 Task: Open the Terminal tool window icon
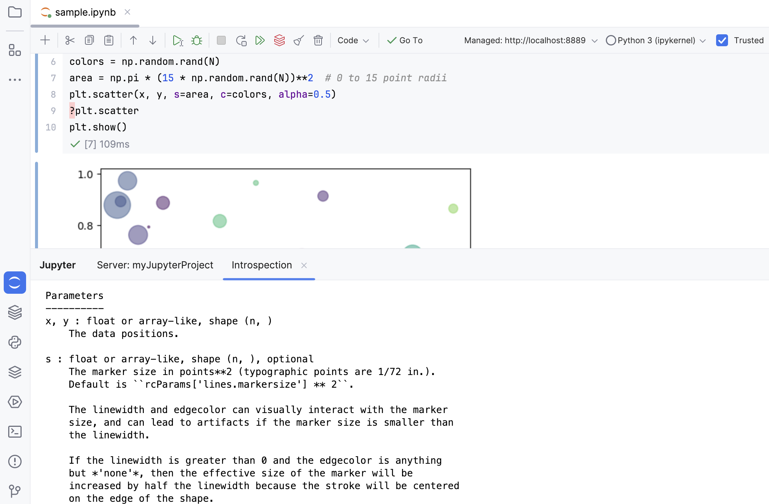[x=15, y=432]
